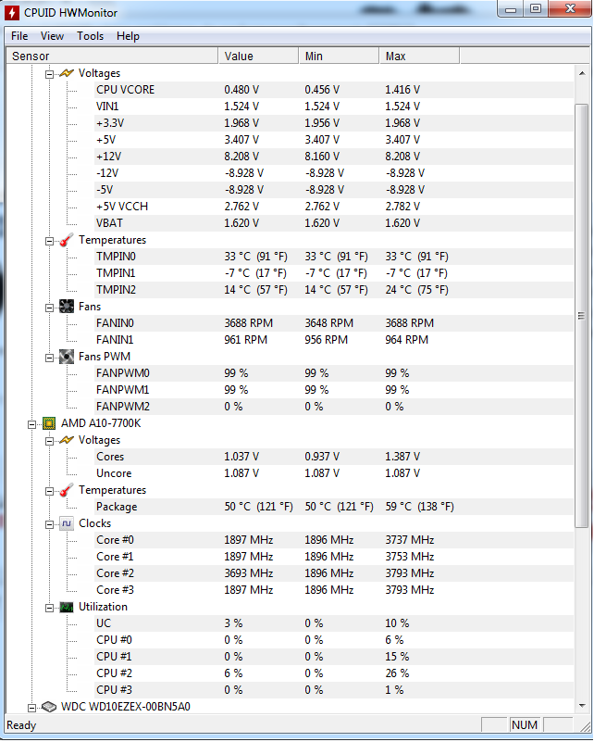Click the fan icon next to Fans
Image resolution: width=594 pixels, height=742 pixels.
(x=67, y=307)
